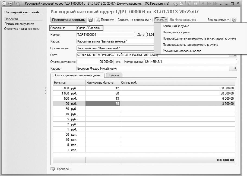Viewport: 247px width, 176px height.
Task: Switch to the Печать tab
Action: point(114,75)
